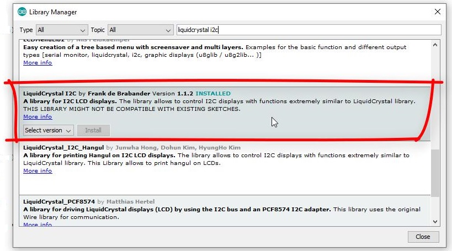Select the LiquidCrystal_I2C_Hangul library entry title
The height and width of the screenshot is (251, 452).
pyautogui.click(x=63, y=147)
